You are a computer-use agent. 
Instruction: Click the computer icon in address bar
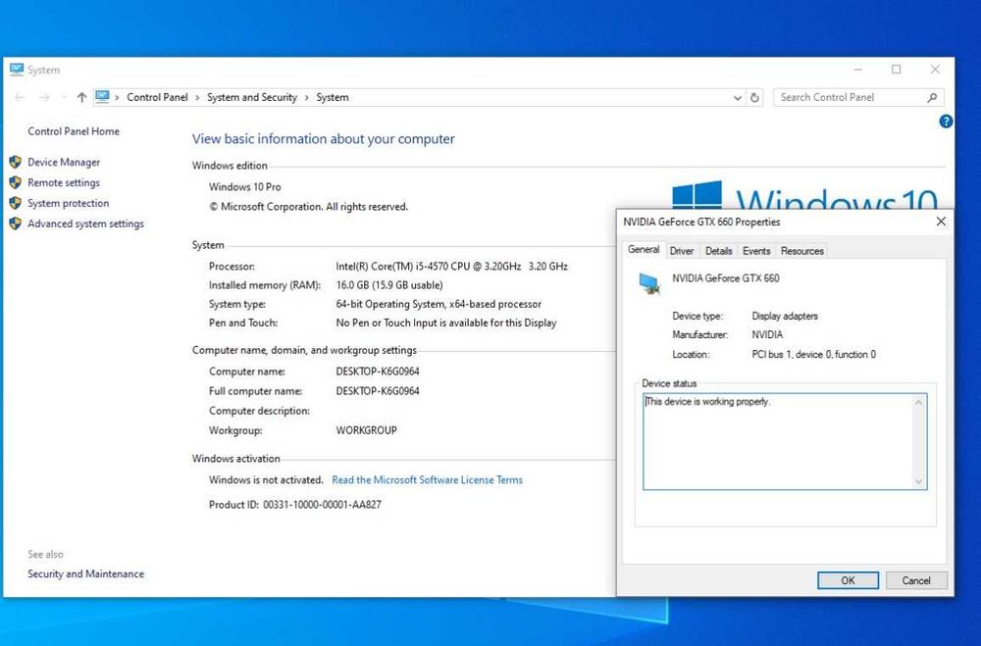pyautogui.click(x=103, y=97)
